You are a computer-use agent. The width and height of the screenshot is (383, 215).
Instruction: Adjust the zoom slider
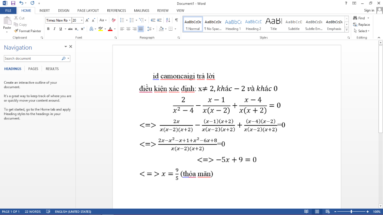pos(351,212)
